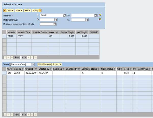The width and height of the screenshot is (153, 118).
Task: Focus the Material from input containing ZM02
Action: 52,15
